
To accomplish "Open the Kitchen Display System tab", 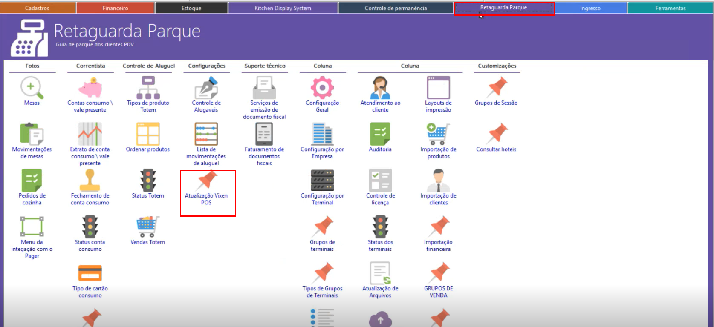I will [x=283, y=8].
